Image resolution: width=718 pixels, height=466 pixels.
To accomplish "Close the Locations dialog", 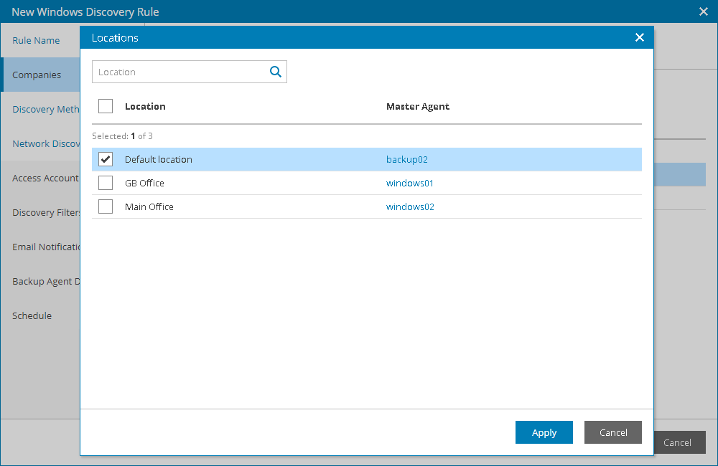I will (639, 37).
